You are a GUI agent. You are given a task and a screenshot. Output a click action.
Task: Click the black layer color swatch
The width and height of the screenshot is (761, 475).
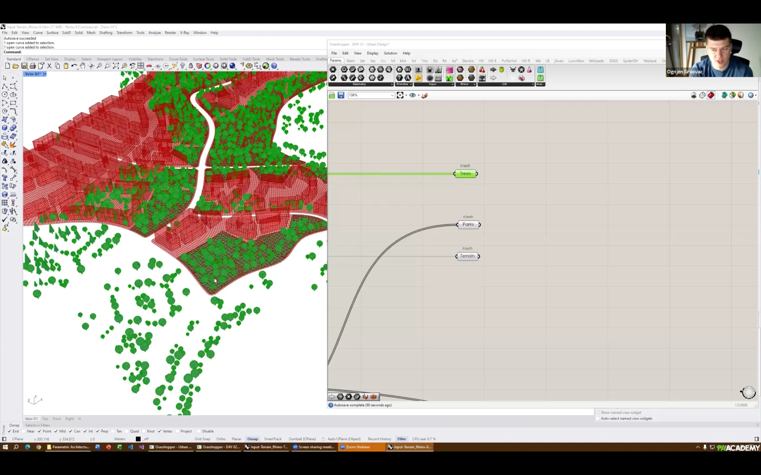(138, 439)
